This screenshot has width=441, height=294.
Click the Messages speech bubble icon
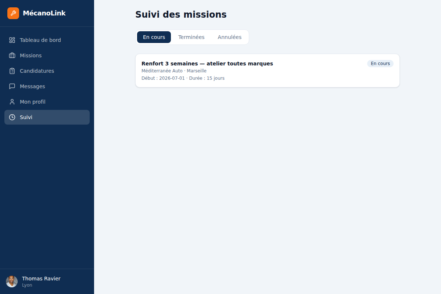coord(12,86)
